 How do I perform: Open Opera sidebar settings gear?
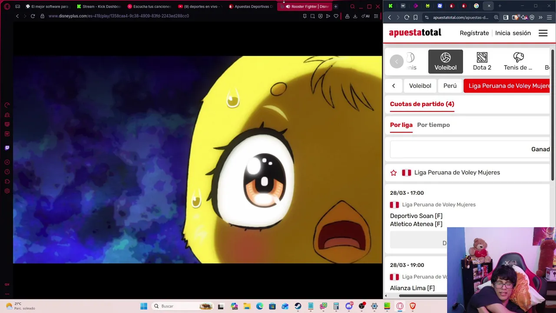point(7,191)
